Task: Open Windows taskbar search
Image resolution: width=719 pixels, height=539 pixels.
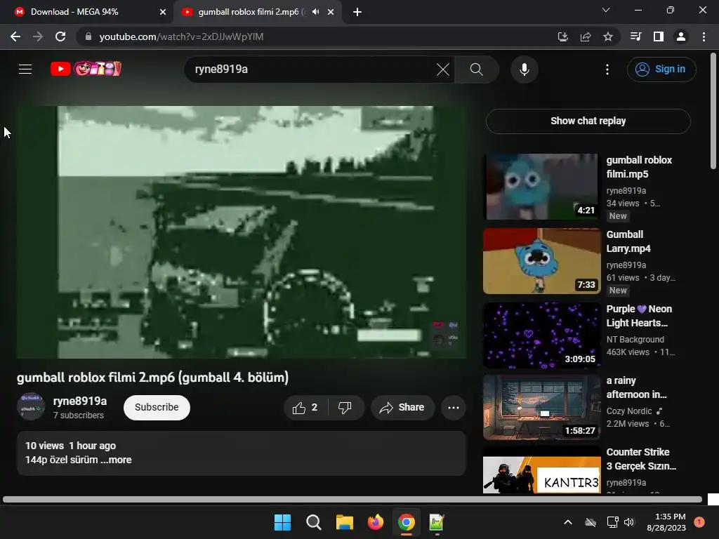Action: (x=314, y=522)
